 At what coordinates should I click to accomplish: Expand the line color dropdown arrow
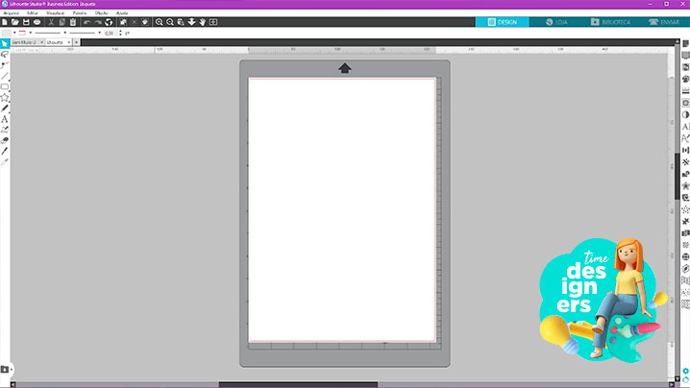click(31, 33)
